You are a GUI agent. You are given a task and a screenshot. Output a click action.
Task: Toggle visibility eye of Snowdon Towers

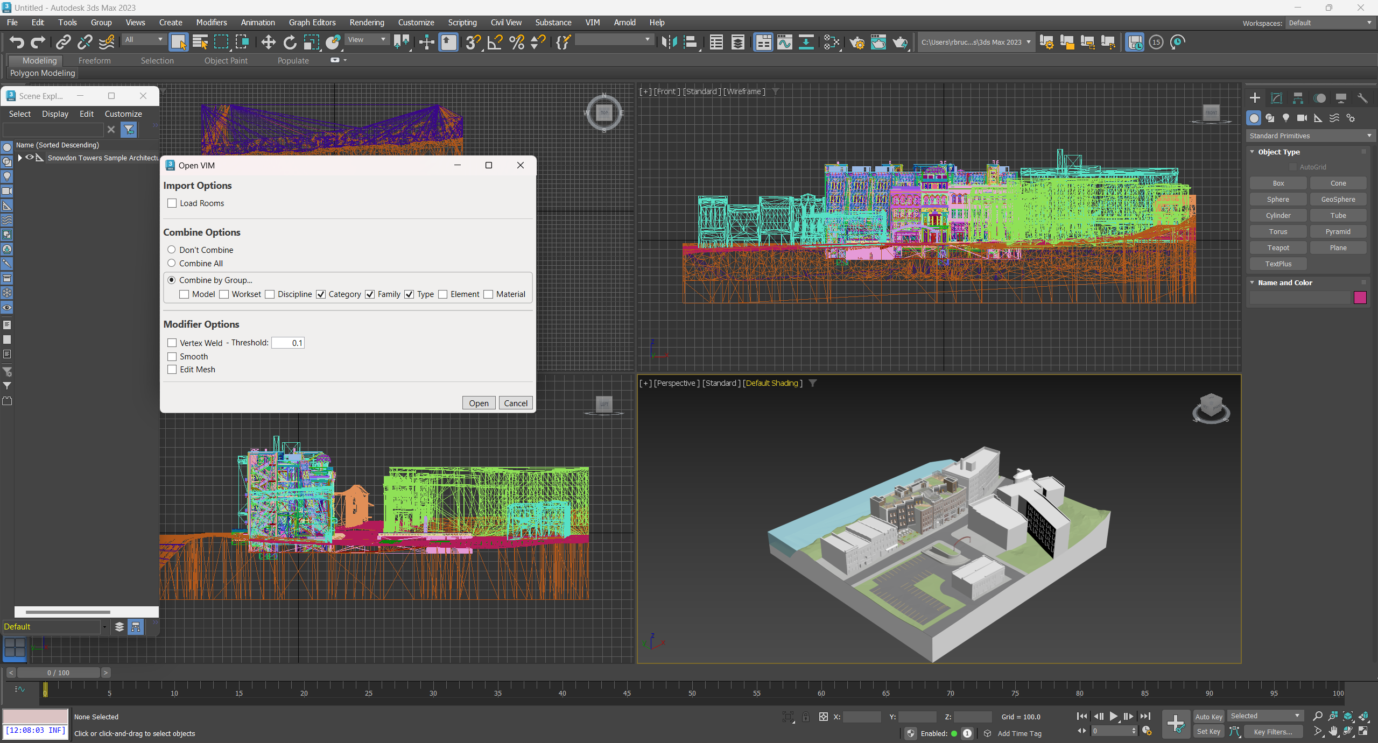coord(30,158)
